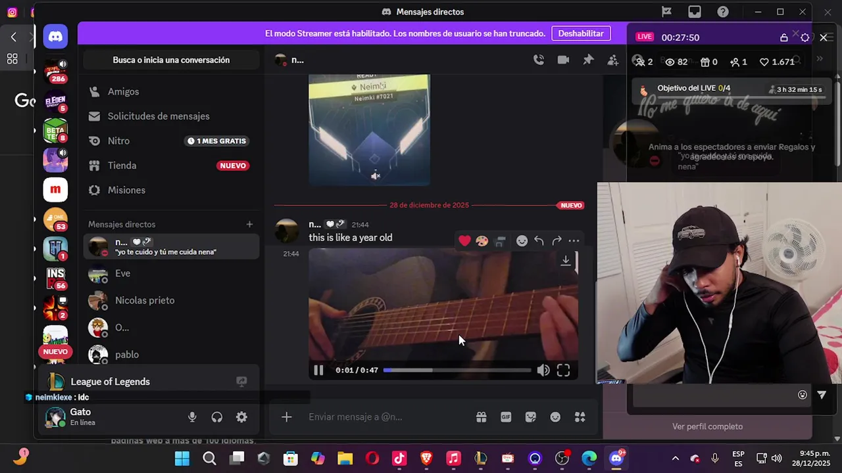842x473 pixels.
Task: Open the emoji button in the live chat input
Action: (x=803, y=395)
